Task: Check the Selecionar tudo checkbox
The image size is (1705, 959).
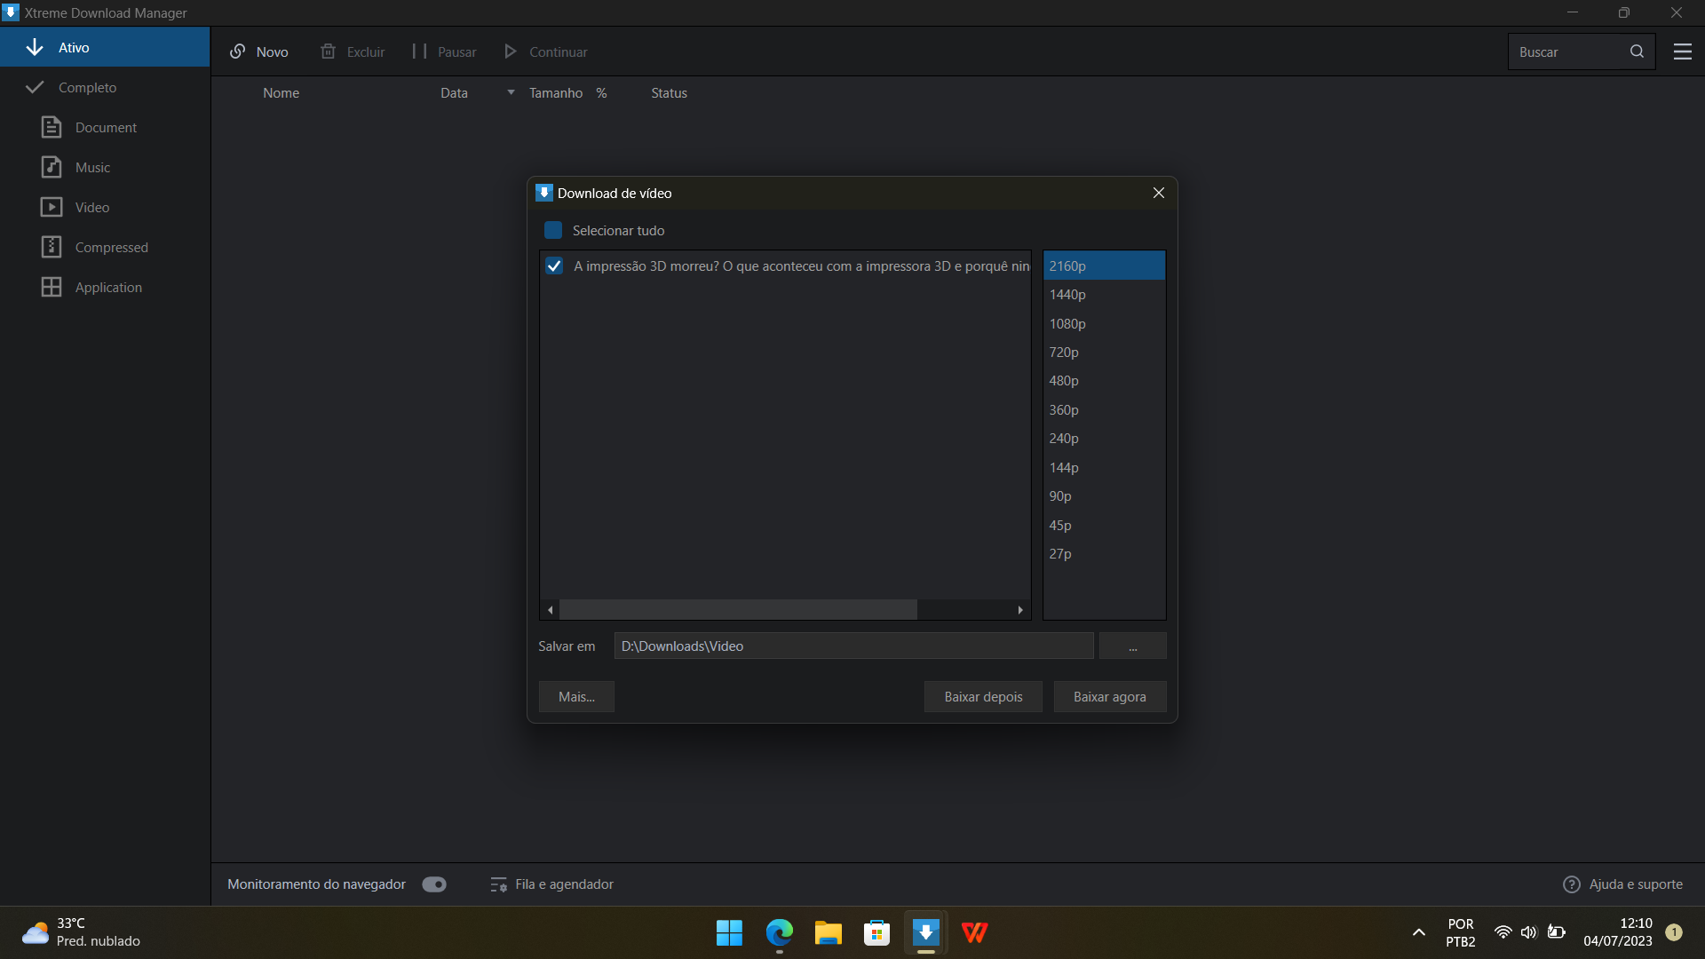Action: [x=552, y=230]
